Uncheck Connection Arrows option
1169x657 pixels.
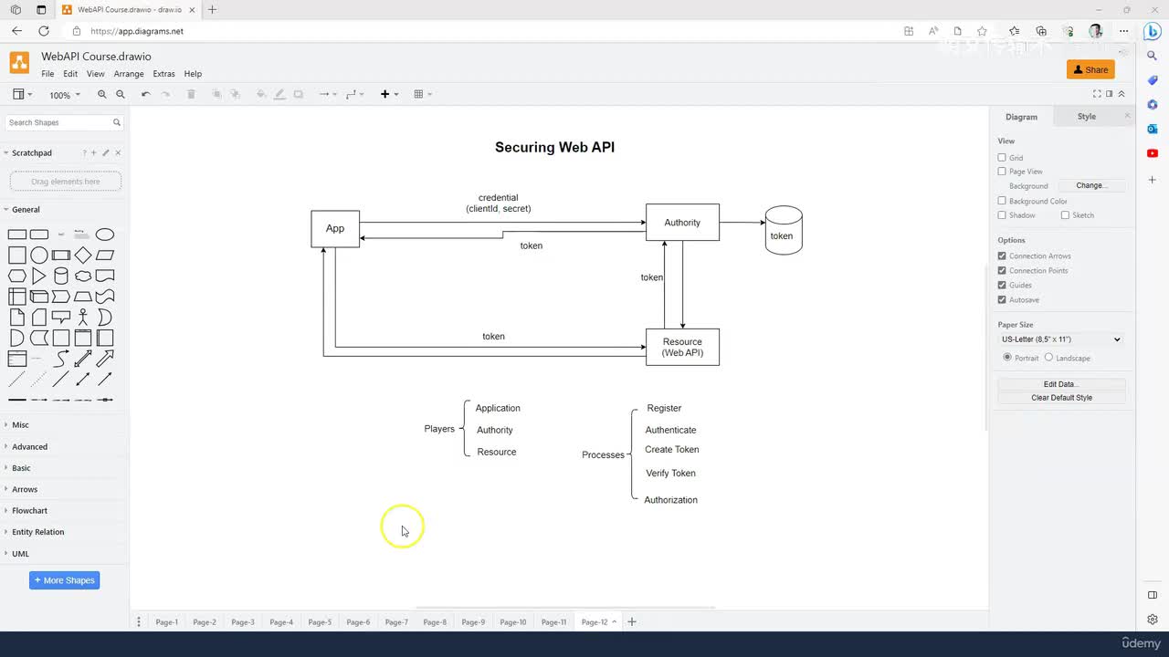coord(1002,256)
